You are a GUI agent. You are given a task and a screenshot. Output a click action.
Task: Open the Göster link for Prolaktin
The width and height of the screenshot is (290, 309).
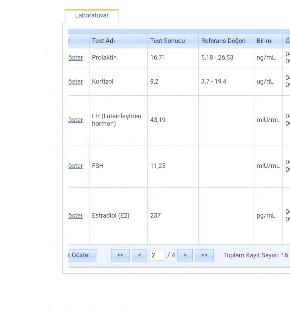(75, 58)
